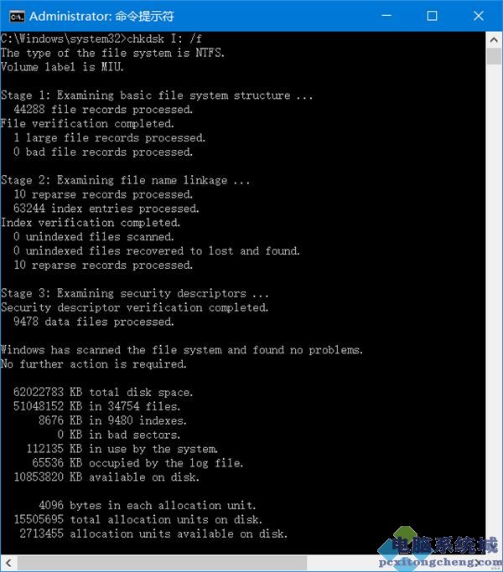Image resolution: width=503 pixels, height=572 pixels.
Task: Click the 4096 bytes allocation unit line
Action: [x=147, y=506]
